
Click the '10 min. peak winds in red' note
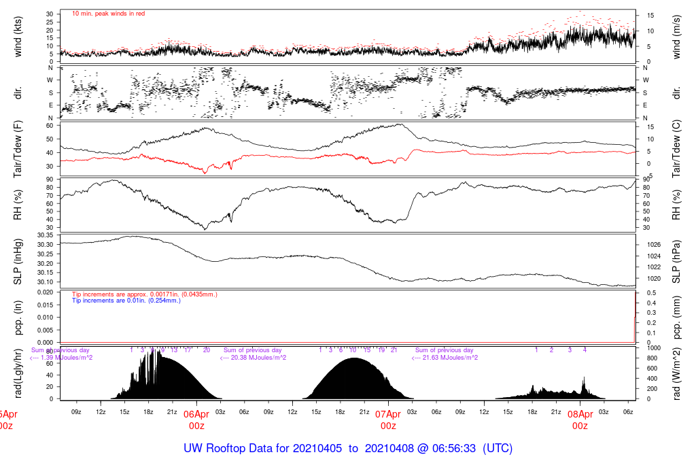coord(108,14)
